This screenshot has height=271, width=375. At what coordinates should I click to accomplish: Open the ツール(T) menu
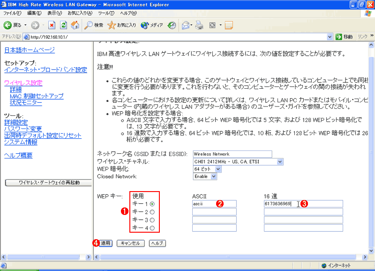point(106,13)
